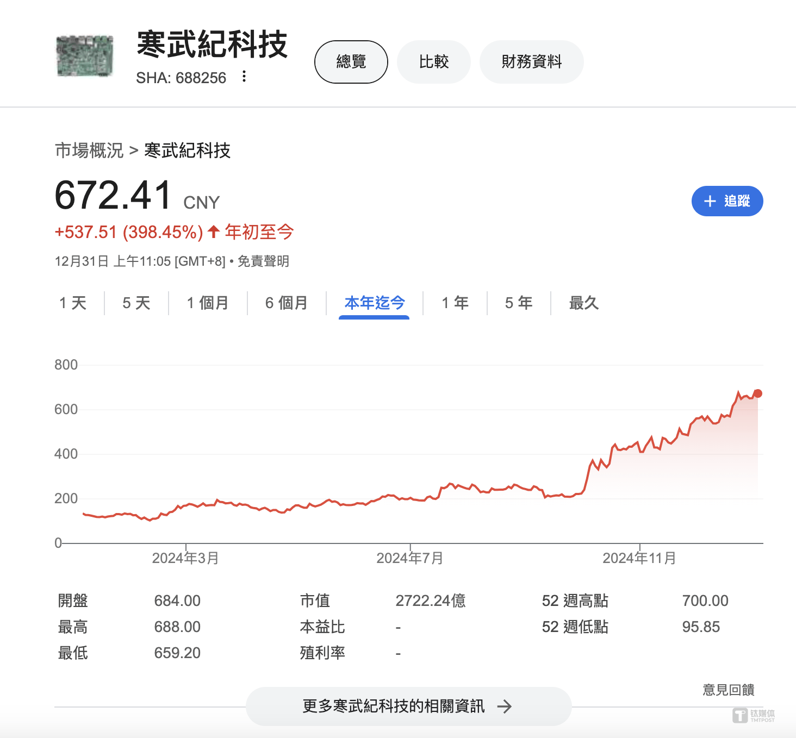This screenshot has width=796, height=738.
Task: Click the 2024年11月 axis label
Action: click(639, 558)
